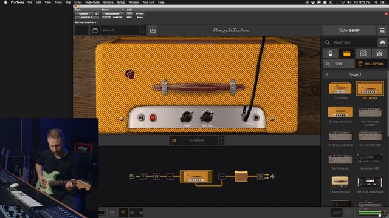Click the output speaker icon in chain

(272, 176)
